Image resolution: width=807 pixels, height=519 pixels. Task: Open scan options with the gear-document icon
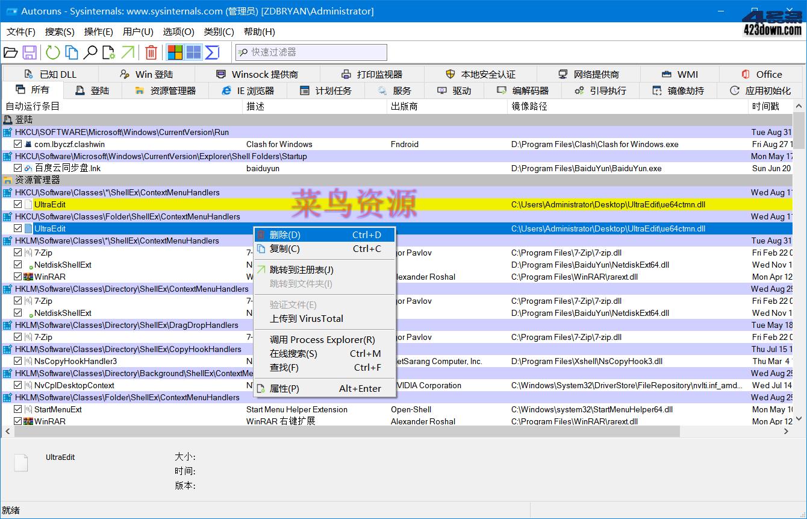109,52
